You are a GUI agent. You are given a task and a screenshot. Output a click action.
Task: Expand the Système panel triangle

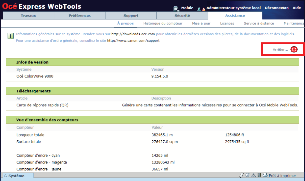[x=5, y=176]
